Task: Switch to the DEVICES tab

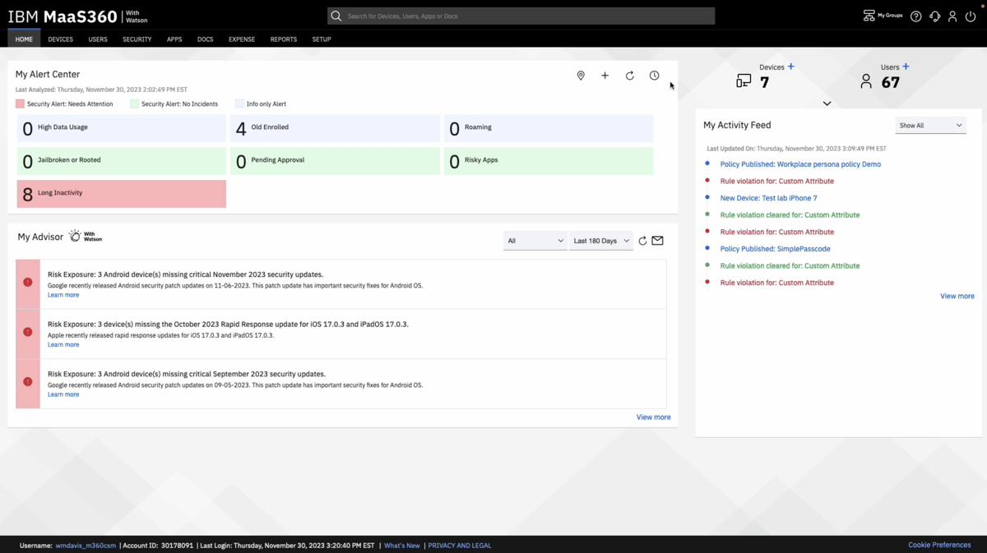Action: [x=60, y=39]
